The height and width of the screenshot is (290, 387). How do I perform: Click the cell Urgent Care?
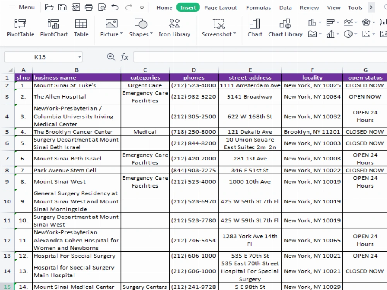(145, 85)
